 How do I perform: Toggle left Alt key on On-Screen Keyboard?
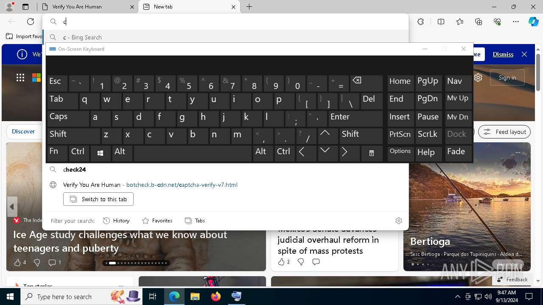(122, 153)
